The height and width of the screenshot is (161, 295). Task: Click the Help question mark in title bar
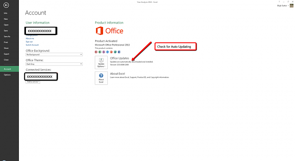(279, 2)
